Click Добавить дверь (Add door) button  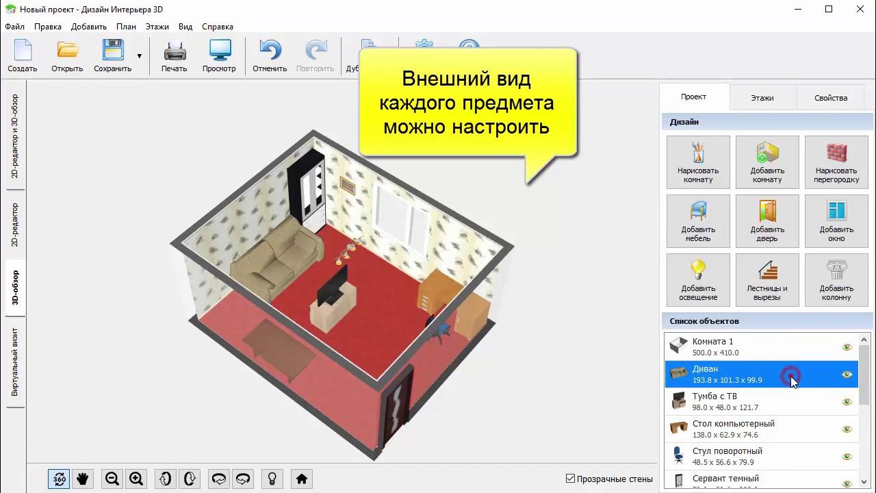767,221
